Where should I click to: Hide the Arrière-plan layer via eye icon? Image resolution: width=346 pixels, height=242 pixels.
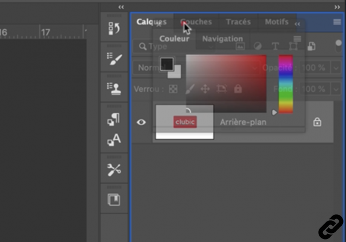pos(141,122)
